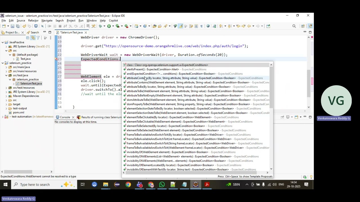Image resolution: width=360 pixels, height=202 pixels.
Task: Click the Debug bug icon in toolbar
Action: [x=100, y=26]
